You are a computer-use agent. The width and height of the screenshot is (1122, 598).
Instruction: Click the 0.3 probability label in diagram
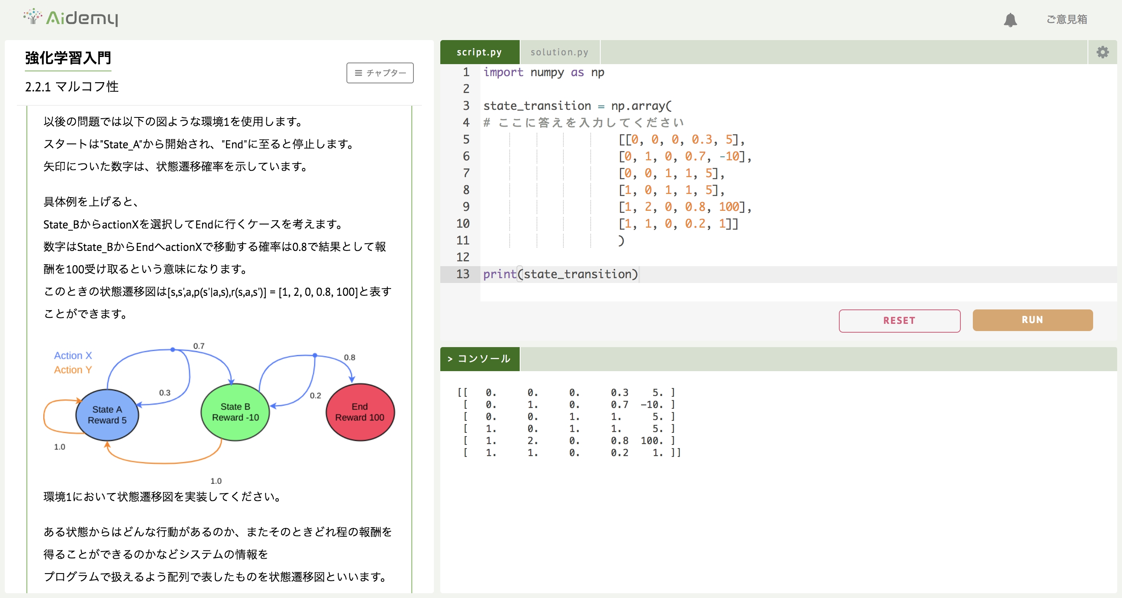click(165, 392)
